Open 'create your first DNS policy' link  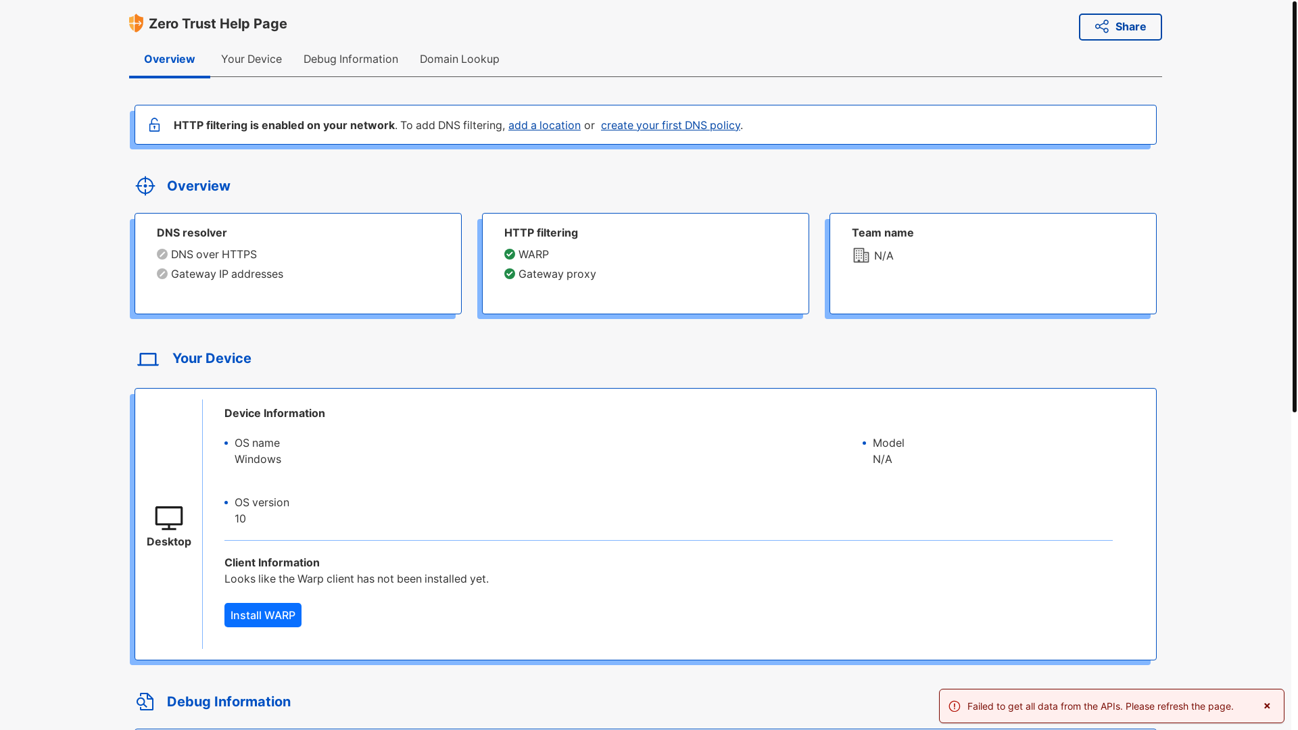coord(671,125)
